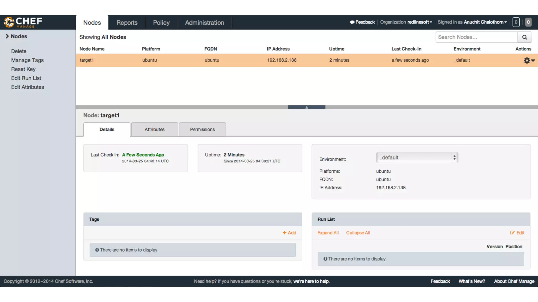Click the Chef Manage logo
Screen dimensions: 538x302
click(x=23, y=22)
